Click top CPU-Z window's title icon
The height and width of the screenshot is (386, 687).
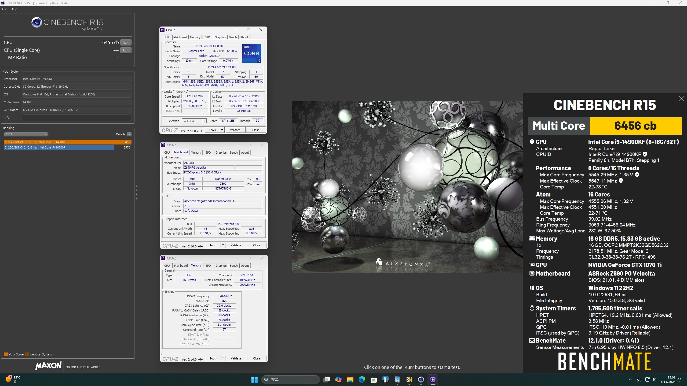click(162, 30)
